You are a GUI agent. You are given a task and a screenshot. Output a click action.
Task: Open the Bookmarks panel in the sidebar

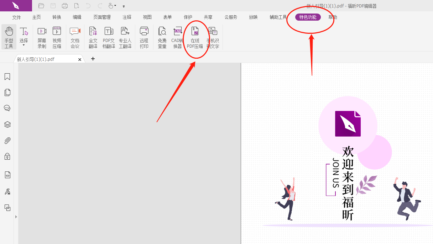[x=7, y=77]
